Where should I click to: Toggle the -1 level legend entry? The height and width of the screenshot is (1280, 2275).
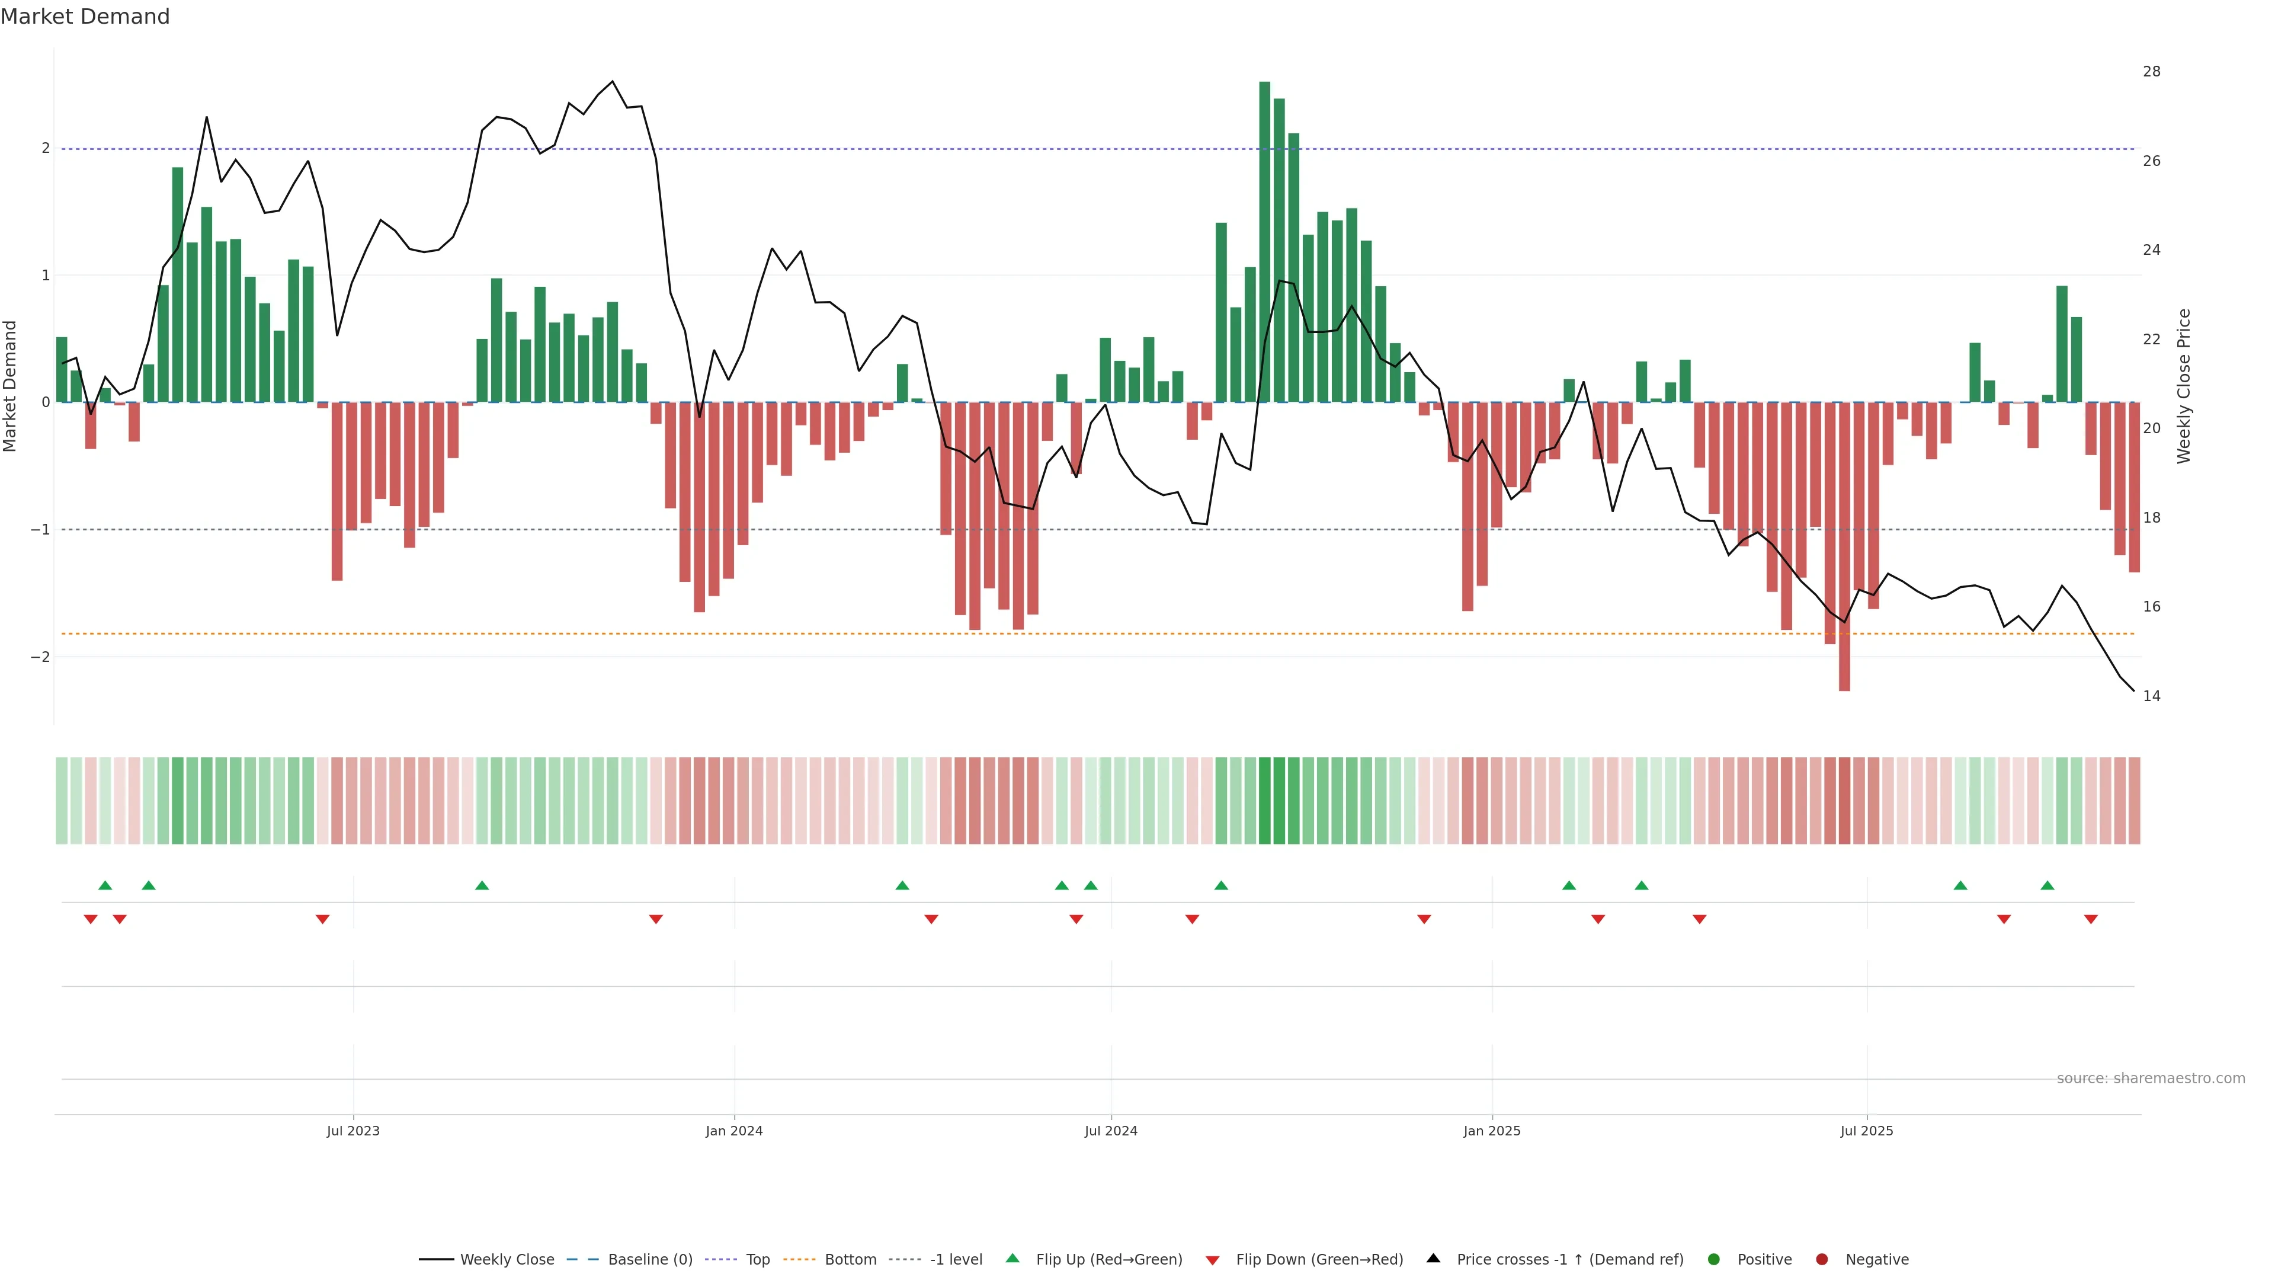point(956,1259)
